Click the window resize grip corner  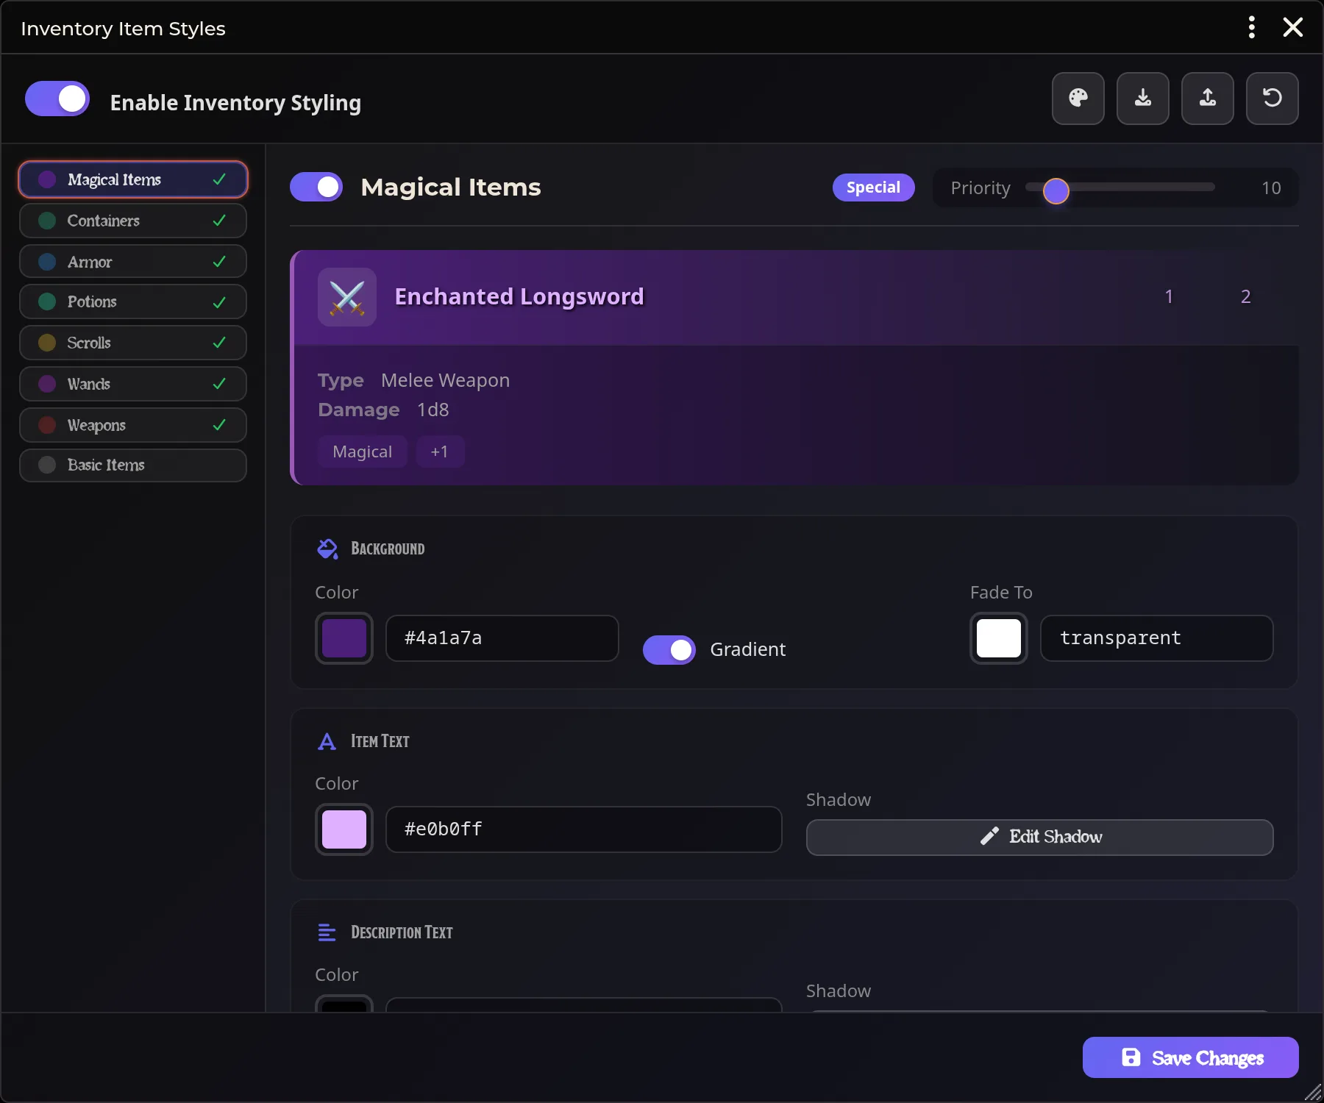coord(1313,1092)
